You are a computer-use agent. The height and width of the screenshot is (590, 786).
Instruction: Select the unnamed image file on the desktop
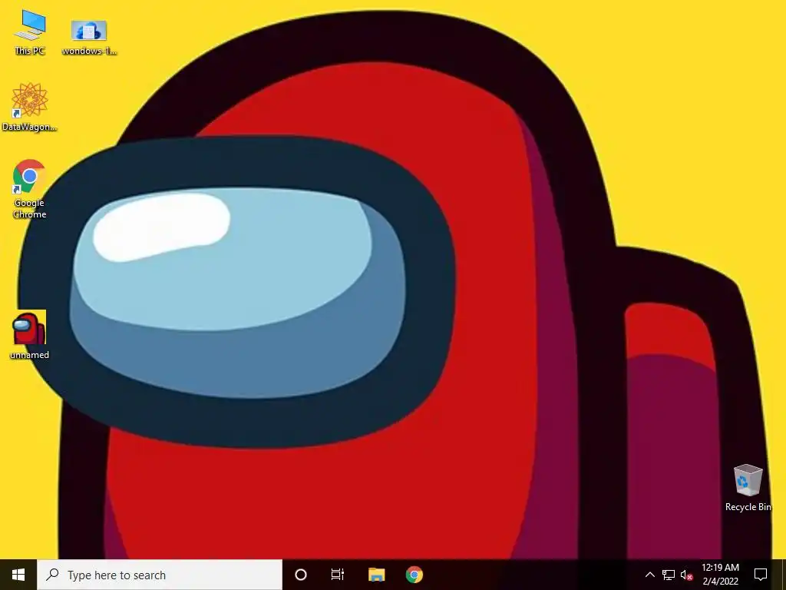coord(30,335)
